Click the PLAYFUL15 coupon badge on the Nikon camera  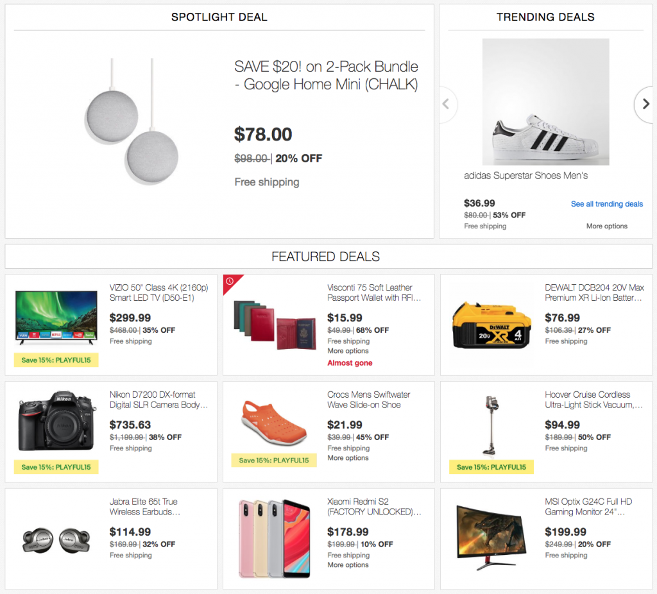(56, 467)
